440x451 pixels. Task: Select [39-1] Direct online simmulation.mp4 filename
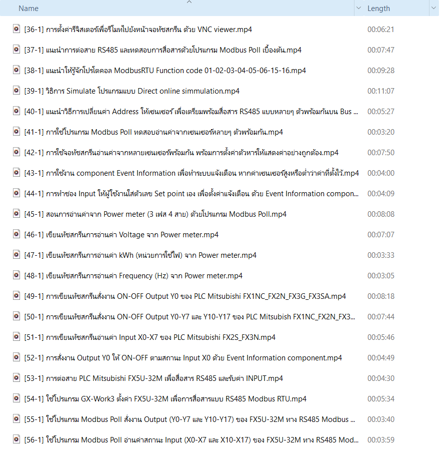coord(132,91)
